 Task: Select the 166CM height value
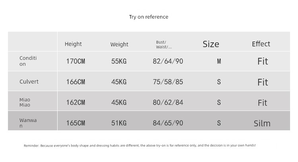pyautogui.click(x=75, y=82)
